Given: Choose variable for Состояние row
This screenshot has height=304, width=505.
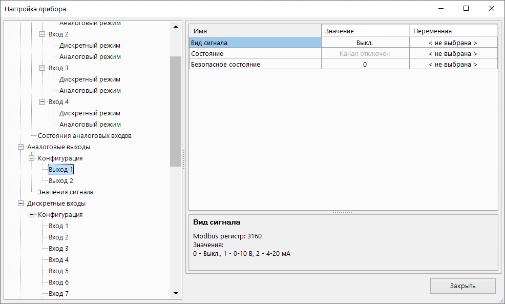Looking at the screenshot, I should point(453,54).
